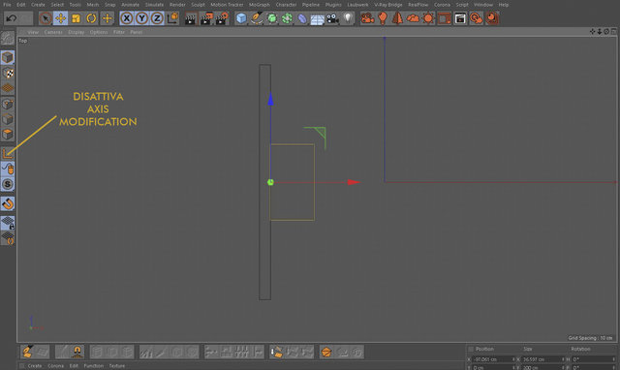Select the Scale tool icon

(x=76, y=18)
